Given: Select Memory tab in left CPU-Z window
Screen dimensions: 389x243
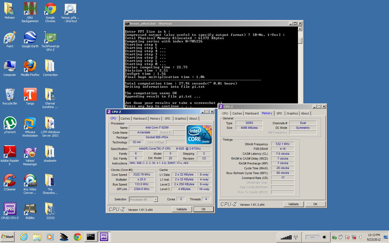Looking at the screenshot, I should click(x=155, y=119).
